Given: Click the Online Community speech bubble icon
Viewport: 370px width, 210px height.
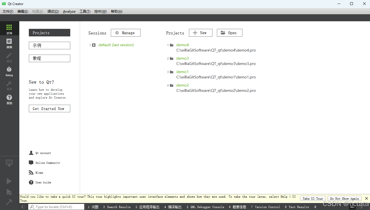Looking at the screenshot, I should coord(31,163).
